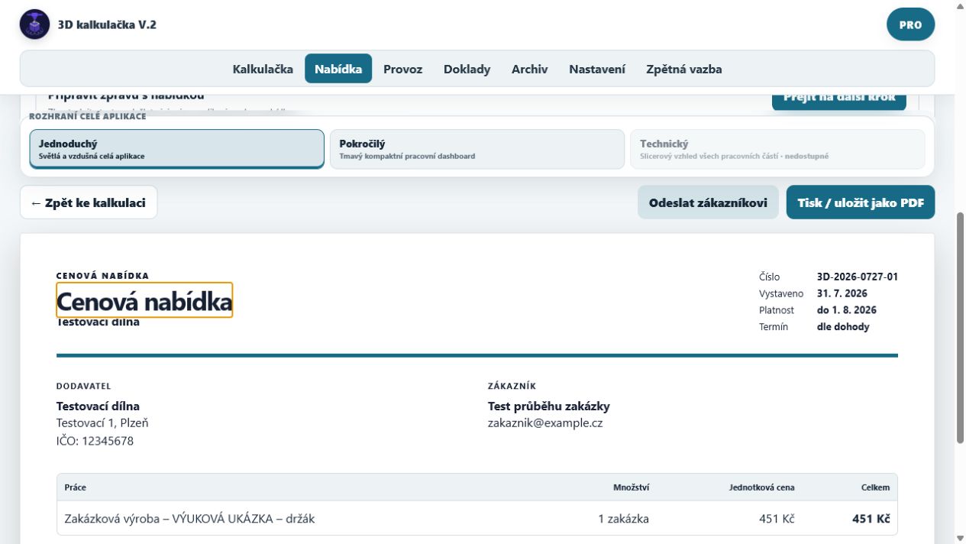Click Zpět ke kalkulaci button
This screenshot has width=966, height=544.
[x=89, y=202]
